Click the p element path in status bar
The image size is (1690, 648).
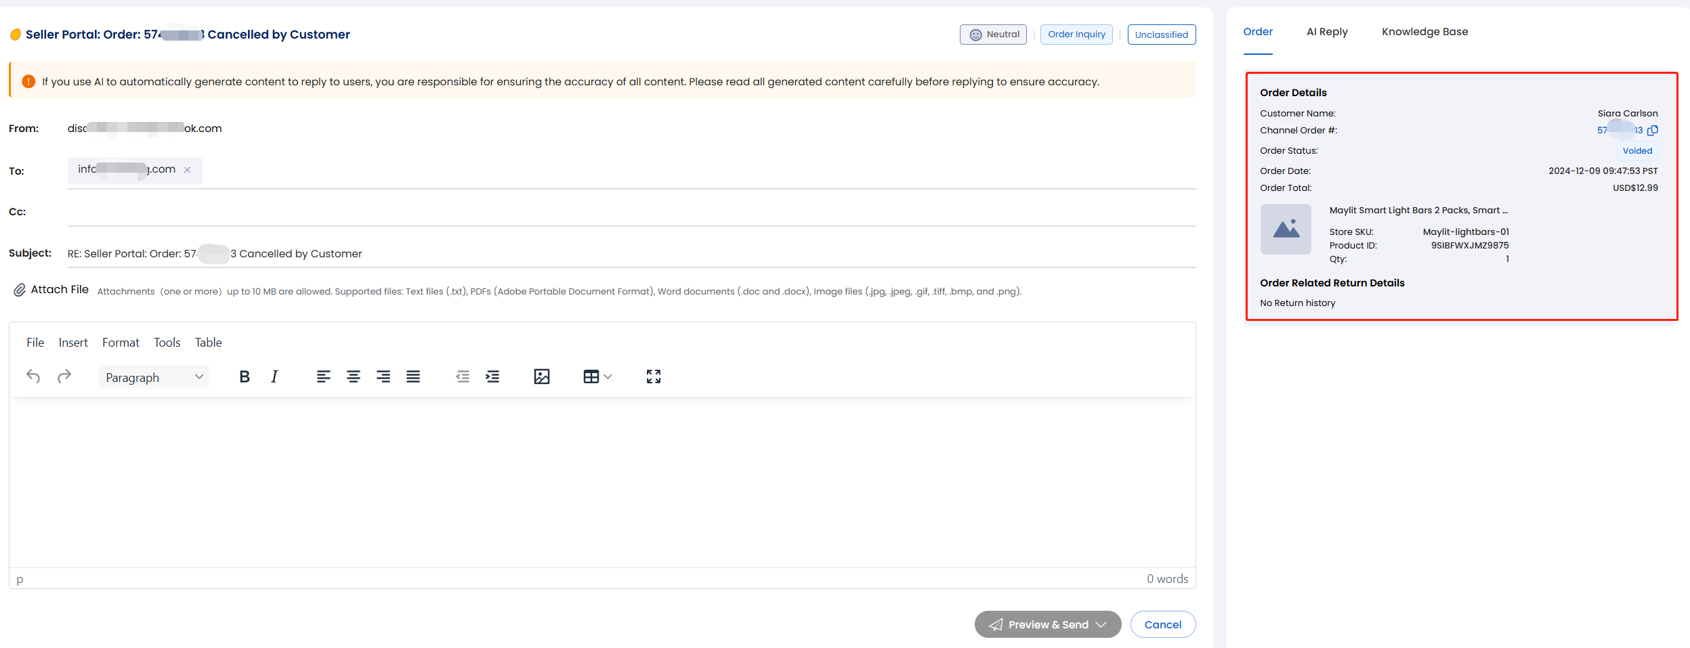[x=20, y=580]
